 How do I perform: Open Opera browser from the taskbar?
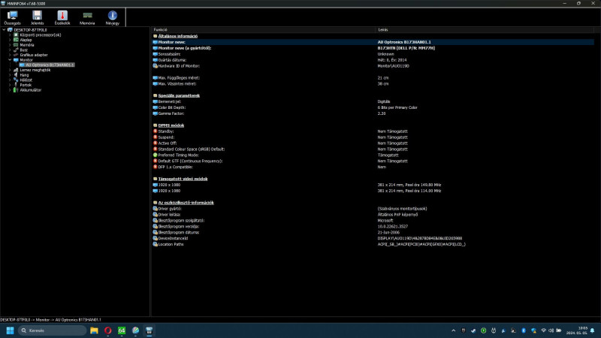pos(107,330)
